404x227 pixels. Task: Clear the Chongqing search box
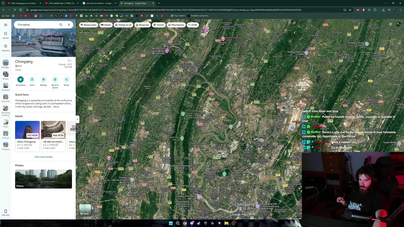pos(69,25)
